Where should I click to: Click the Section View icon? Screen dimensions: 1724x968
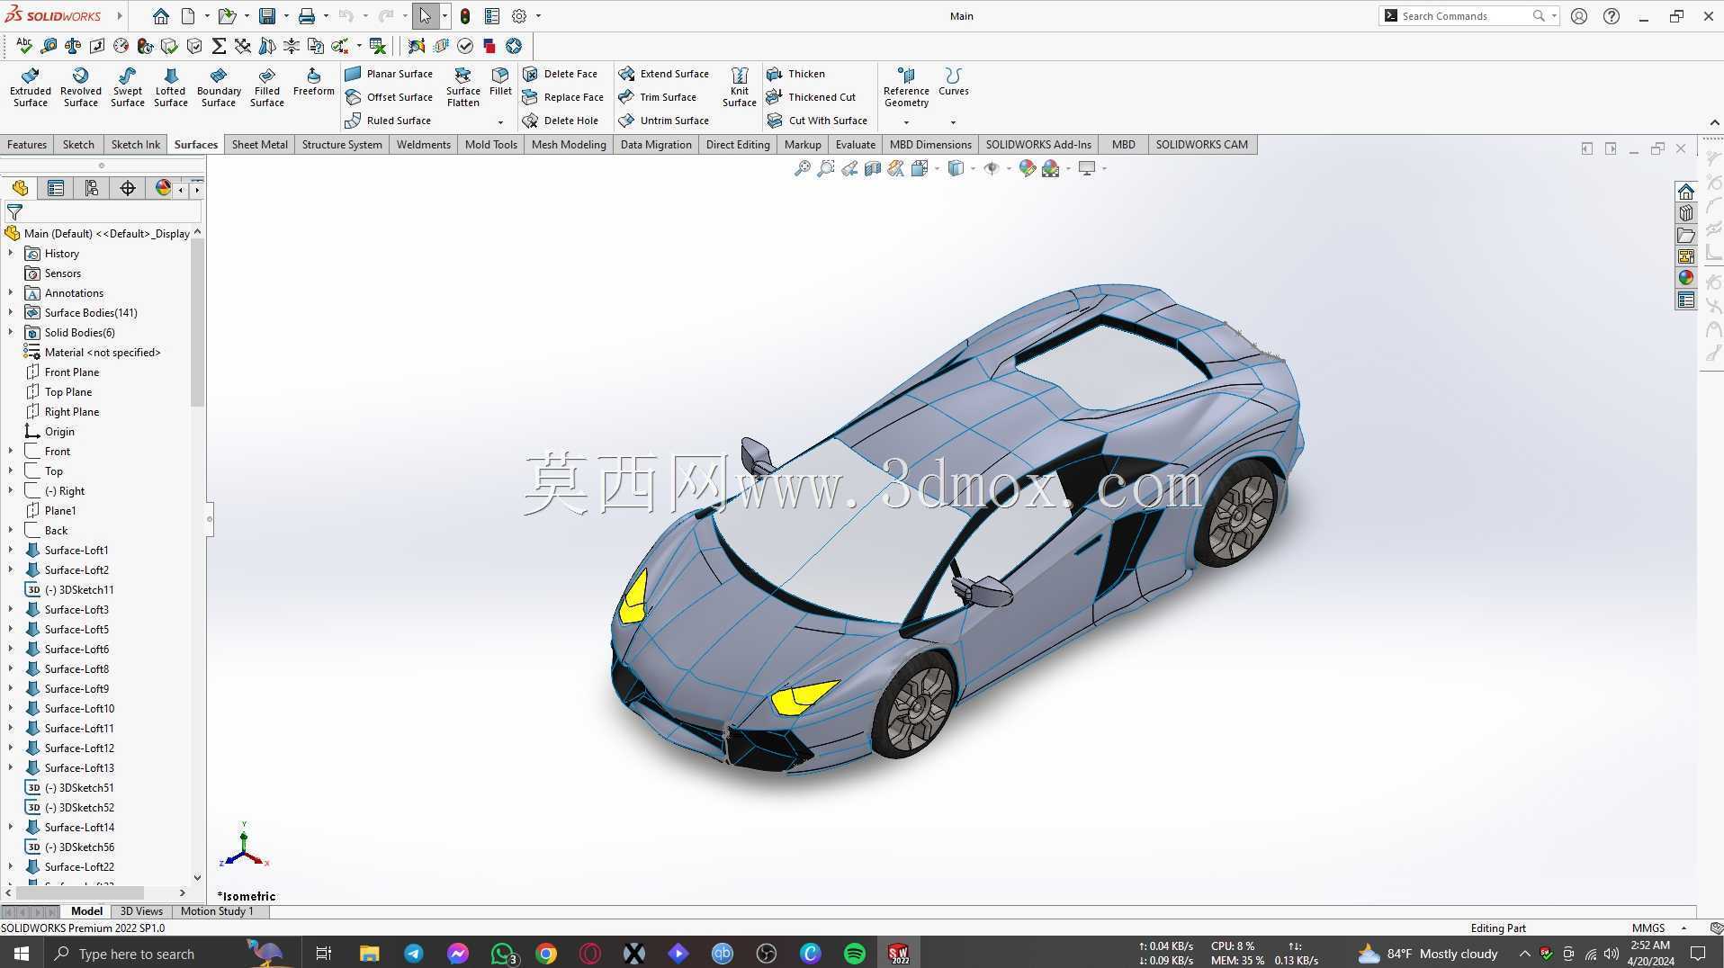click(x=873, y=168)
